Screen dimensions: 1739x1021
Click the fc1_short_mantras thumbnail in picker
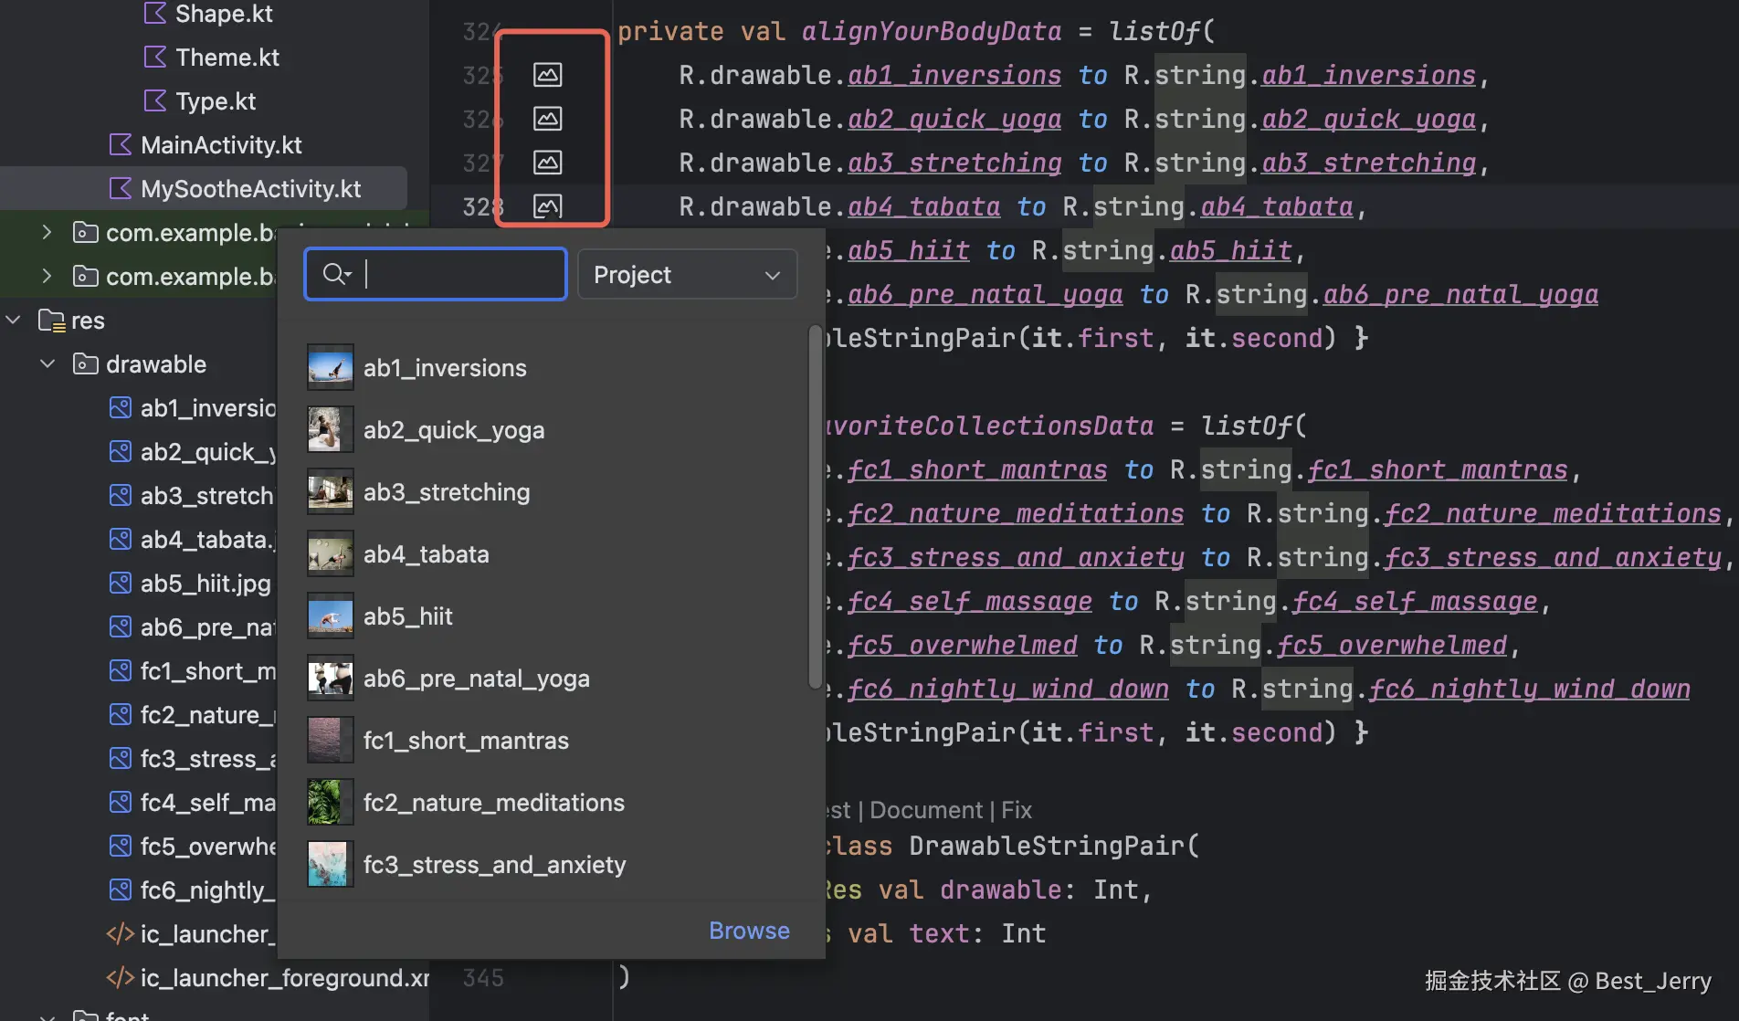(330, 740)
